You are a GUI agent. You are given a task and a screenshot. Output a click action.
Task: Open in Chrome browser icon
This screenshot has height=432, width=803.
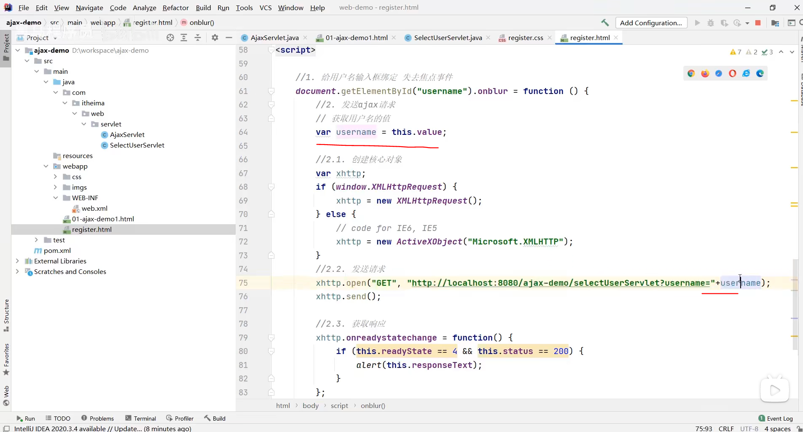point(691,73)
